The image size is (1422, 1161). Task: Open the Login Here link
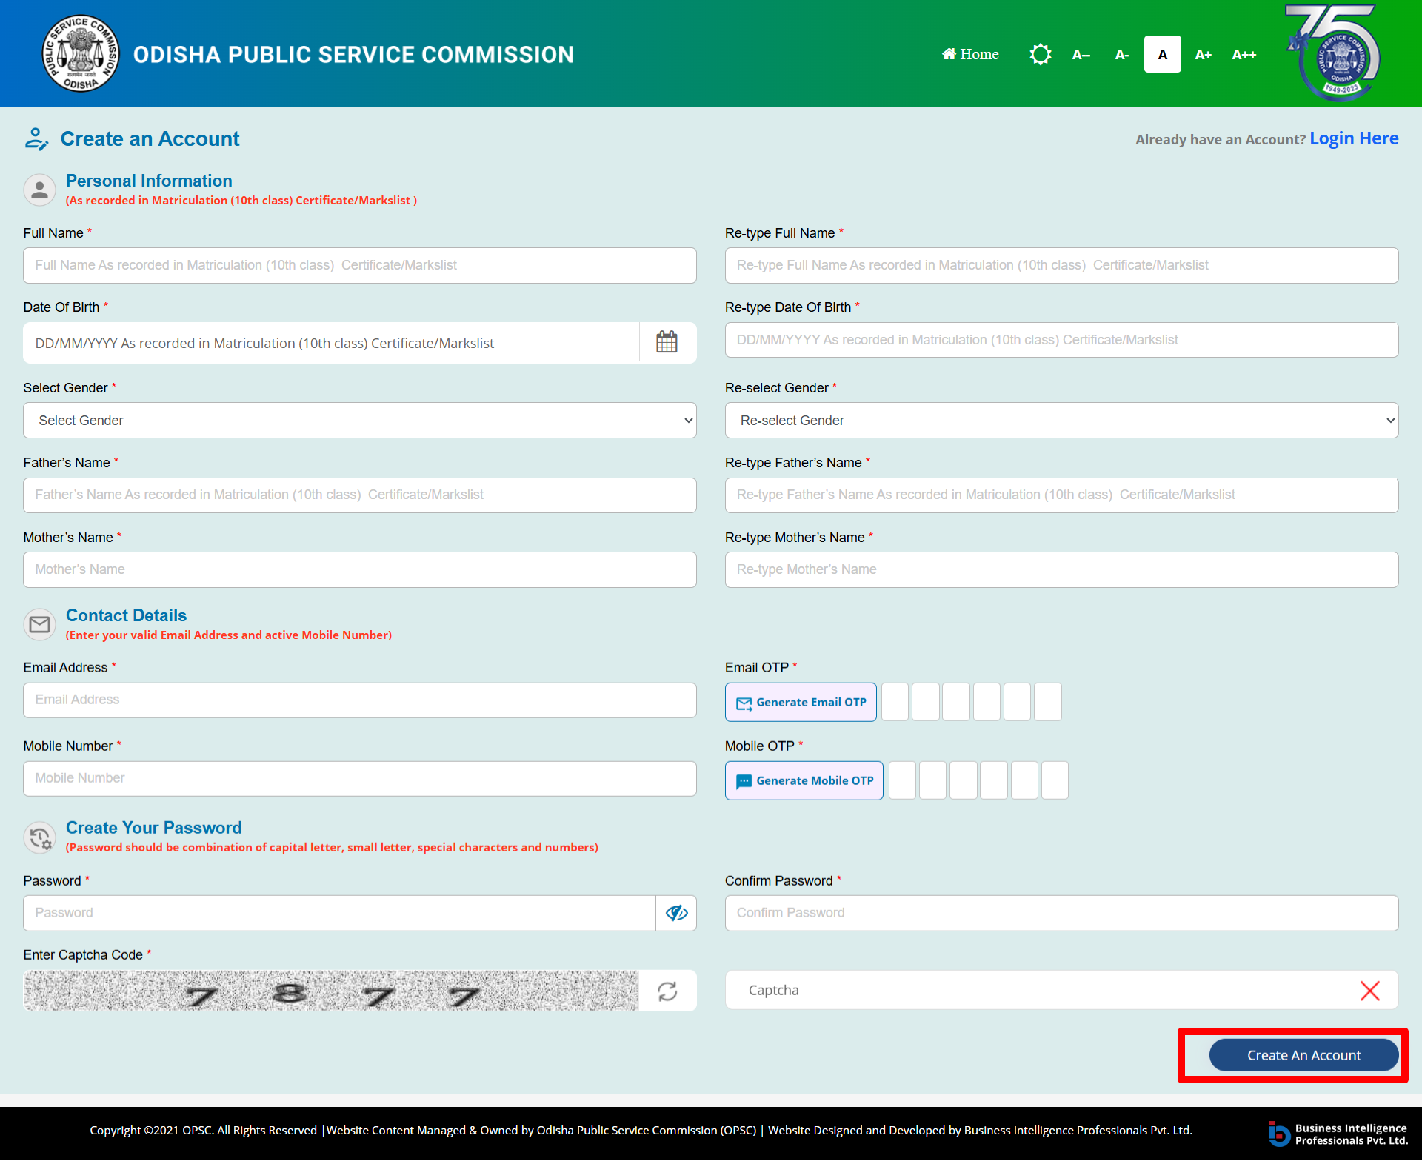(x=1353, y=138)
